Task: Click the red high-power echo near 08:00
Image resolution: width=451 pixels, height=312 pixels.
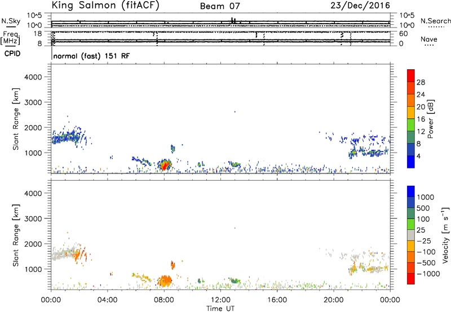Action: 165,166
